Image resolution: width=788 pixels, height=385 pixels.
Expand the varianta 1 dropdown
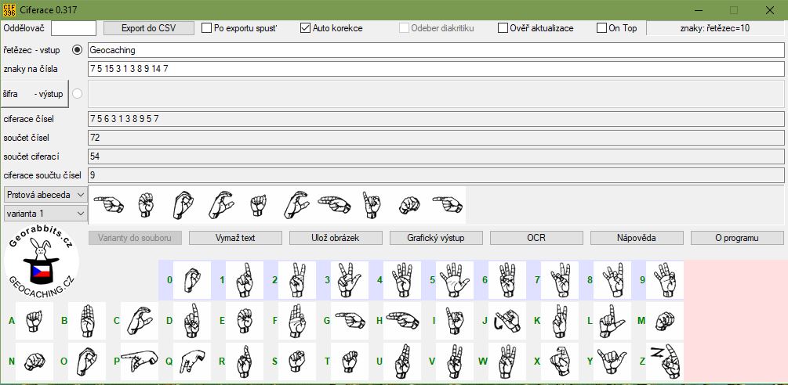point(45,213)
